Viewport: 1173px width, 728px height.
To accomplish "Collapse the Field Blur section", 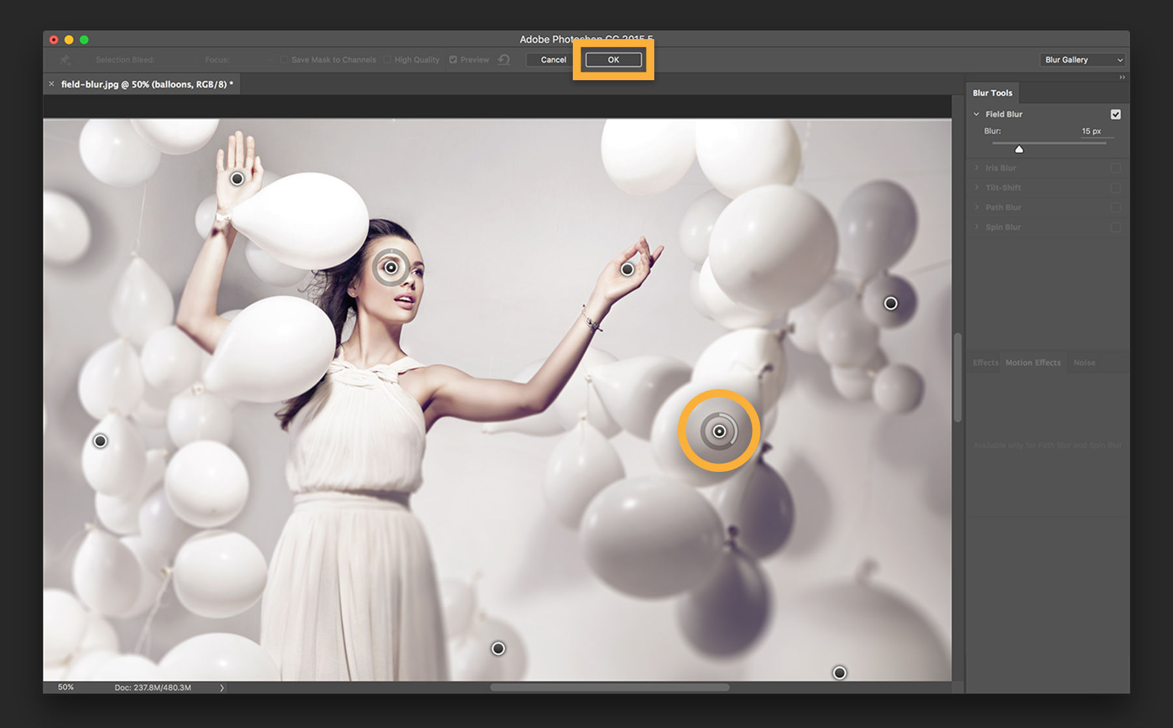I will click(976, 113).
